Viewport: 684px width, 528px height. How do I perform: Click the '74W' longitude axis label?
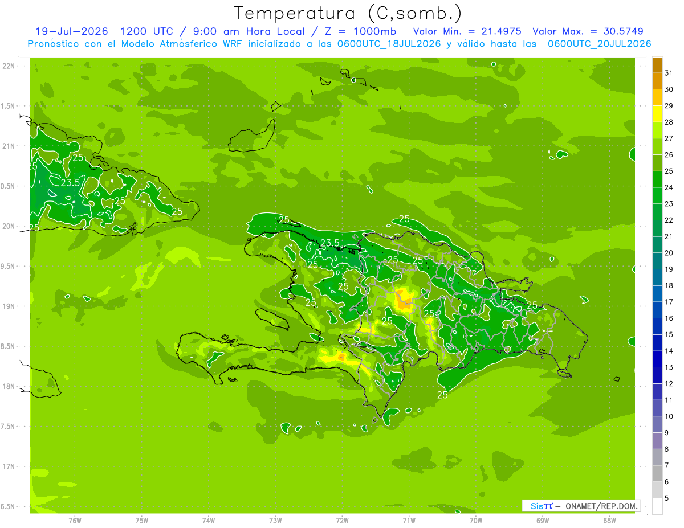209,521
